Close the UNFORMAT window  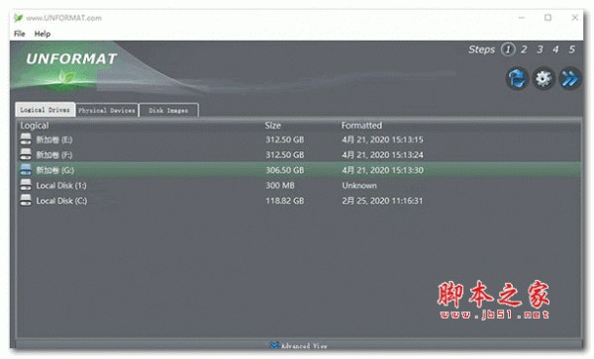pyautogui.click(x=574, y=18)
